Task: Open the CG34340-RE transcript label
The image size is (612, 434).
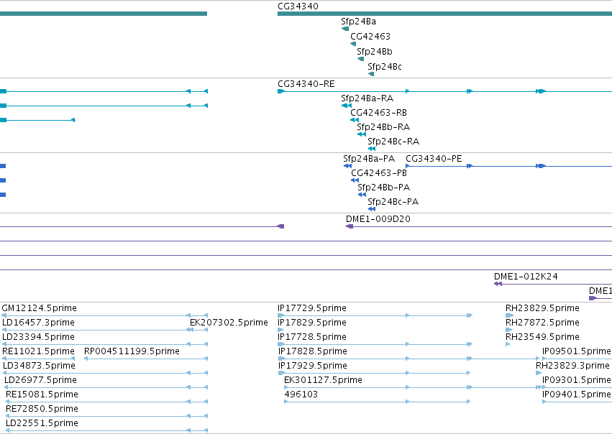Action: [x=306, y=84]
